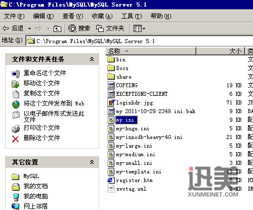Toggle the 文件夹 folders pane button
The image size is (253, 210).
click(x=110, y=28)
